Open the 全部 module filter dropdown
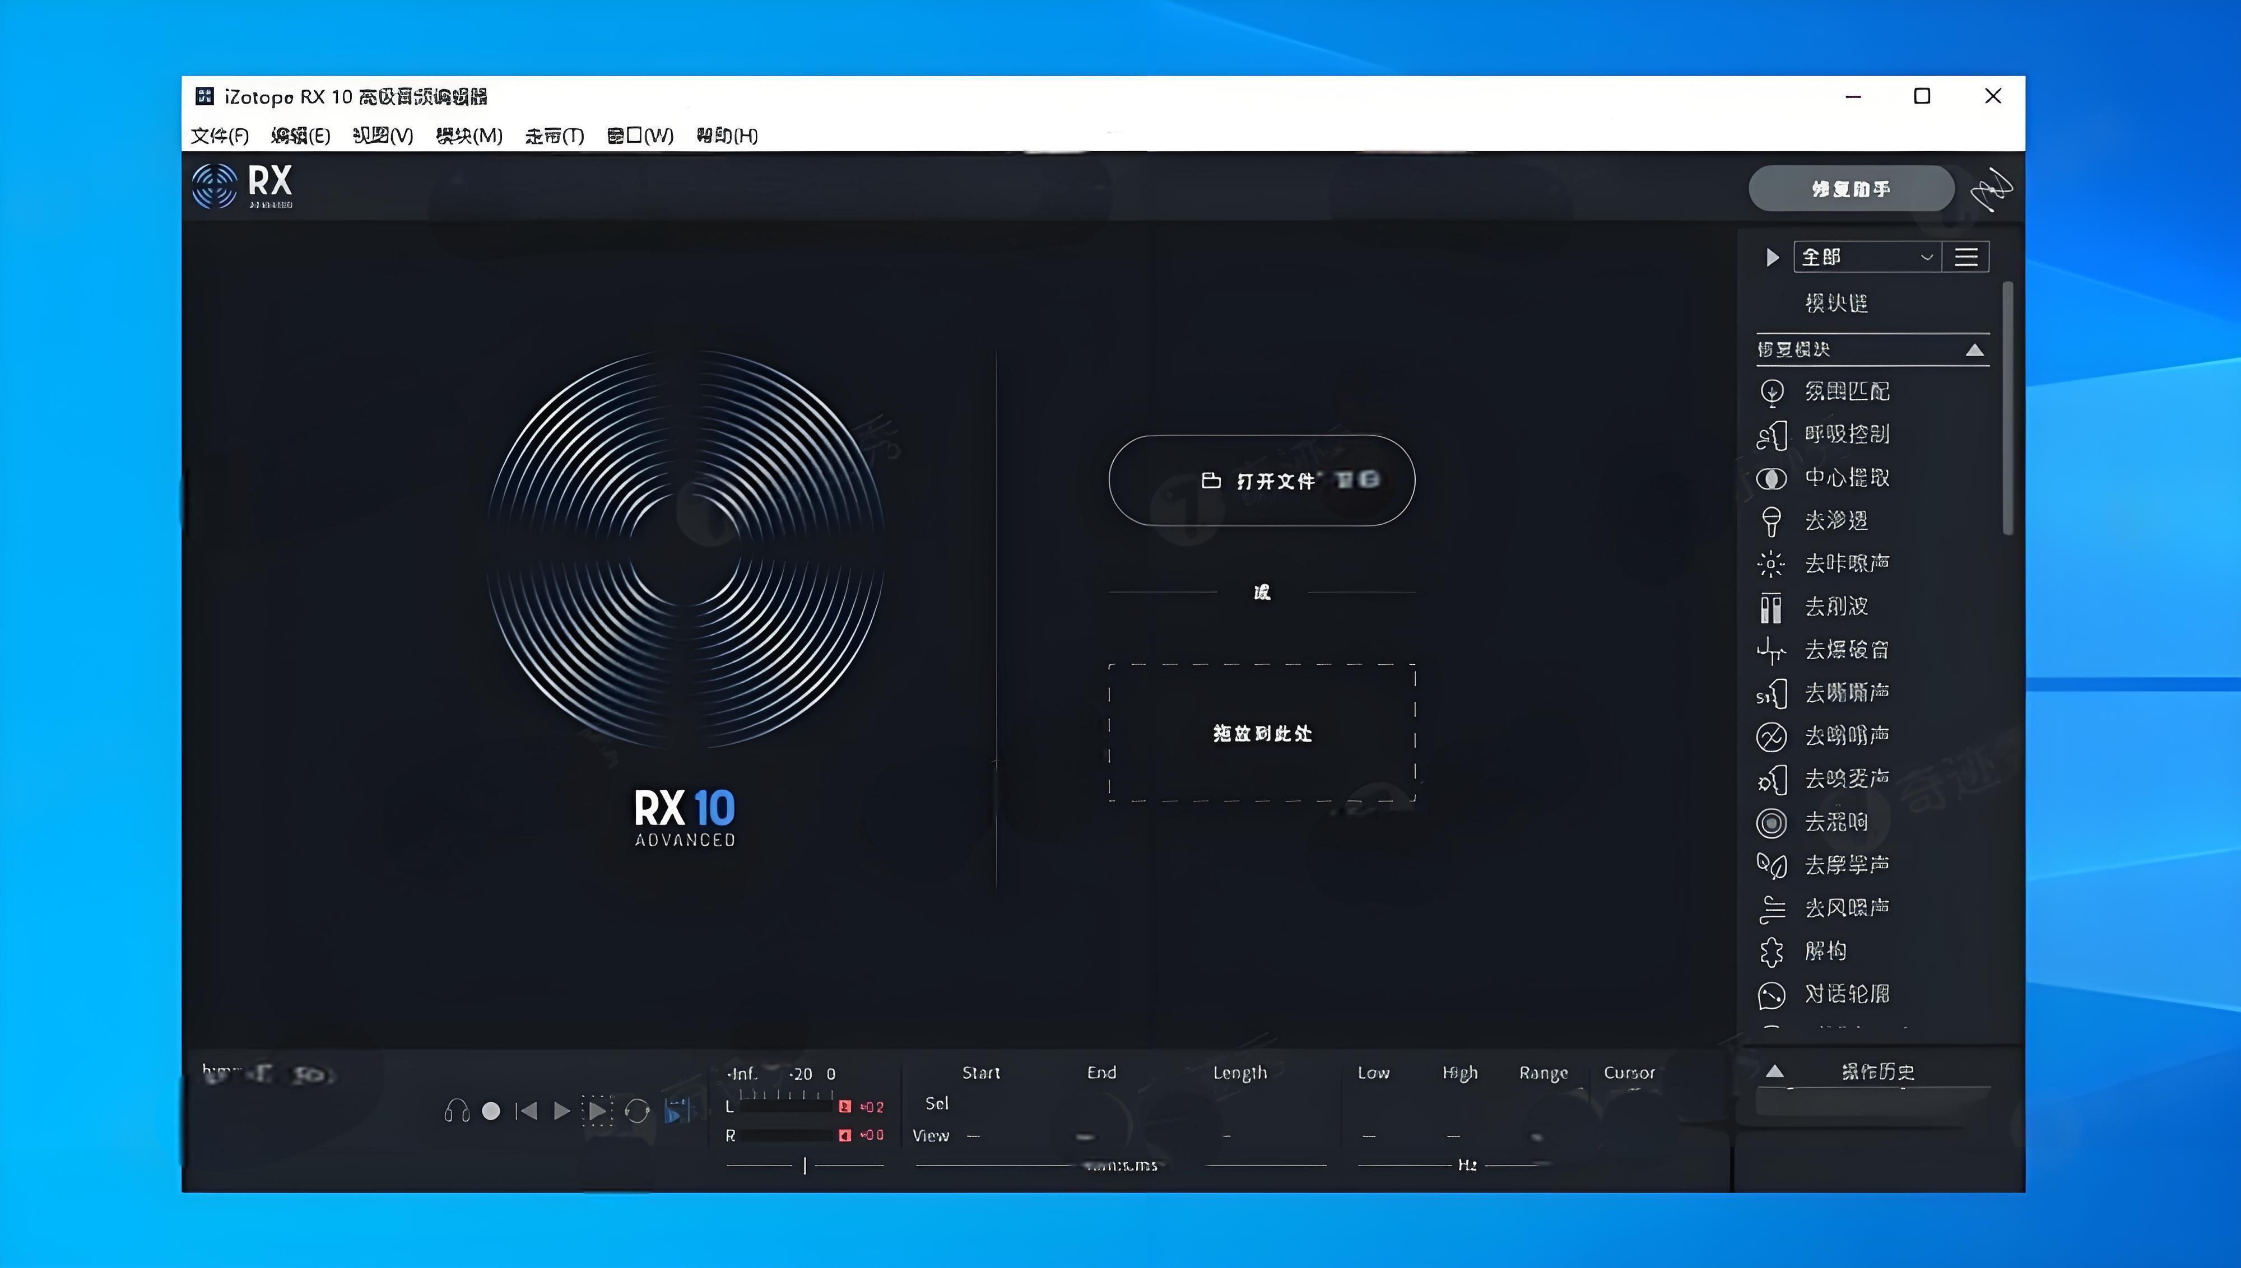 tap(1867, 257)
